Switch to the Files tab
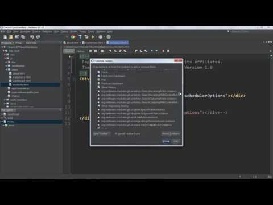 pyautogui.click(x=18, y=43)
